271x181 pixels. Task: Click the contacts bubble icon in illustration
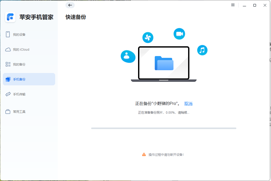pyautogui.click(x=128, y=57)
